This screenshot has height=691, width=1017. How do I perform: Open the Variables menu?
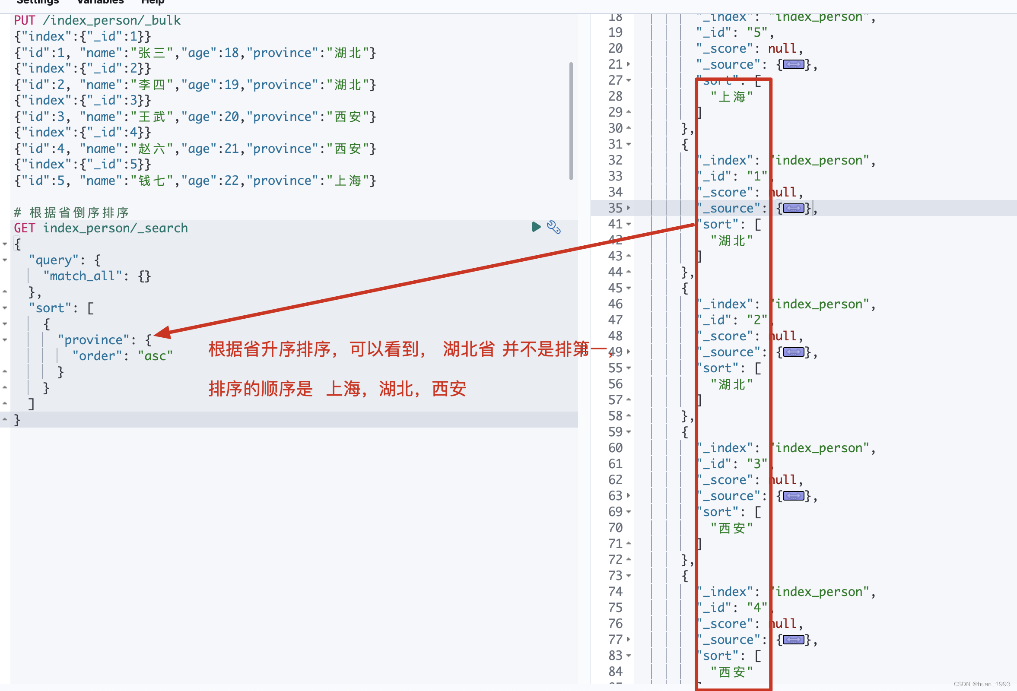[100, 2]
